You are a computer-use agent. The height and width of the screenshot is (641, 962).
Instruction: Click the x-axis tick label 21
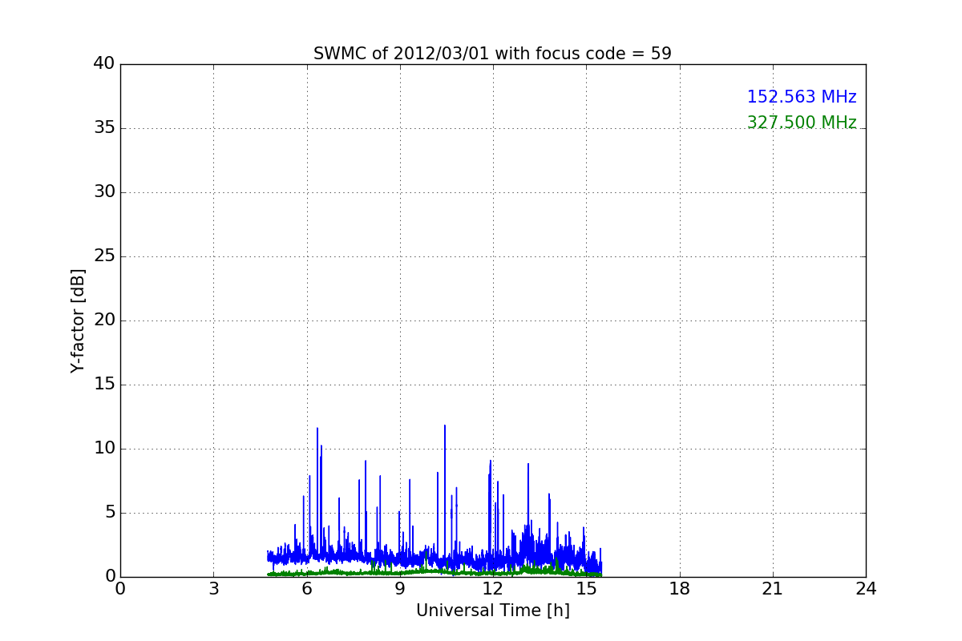pos(773,589)
